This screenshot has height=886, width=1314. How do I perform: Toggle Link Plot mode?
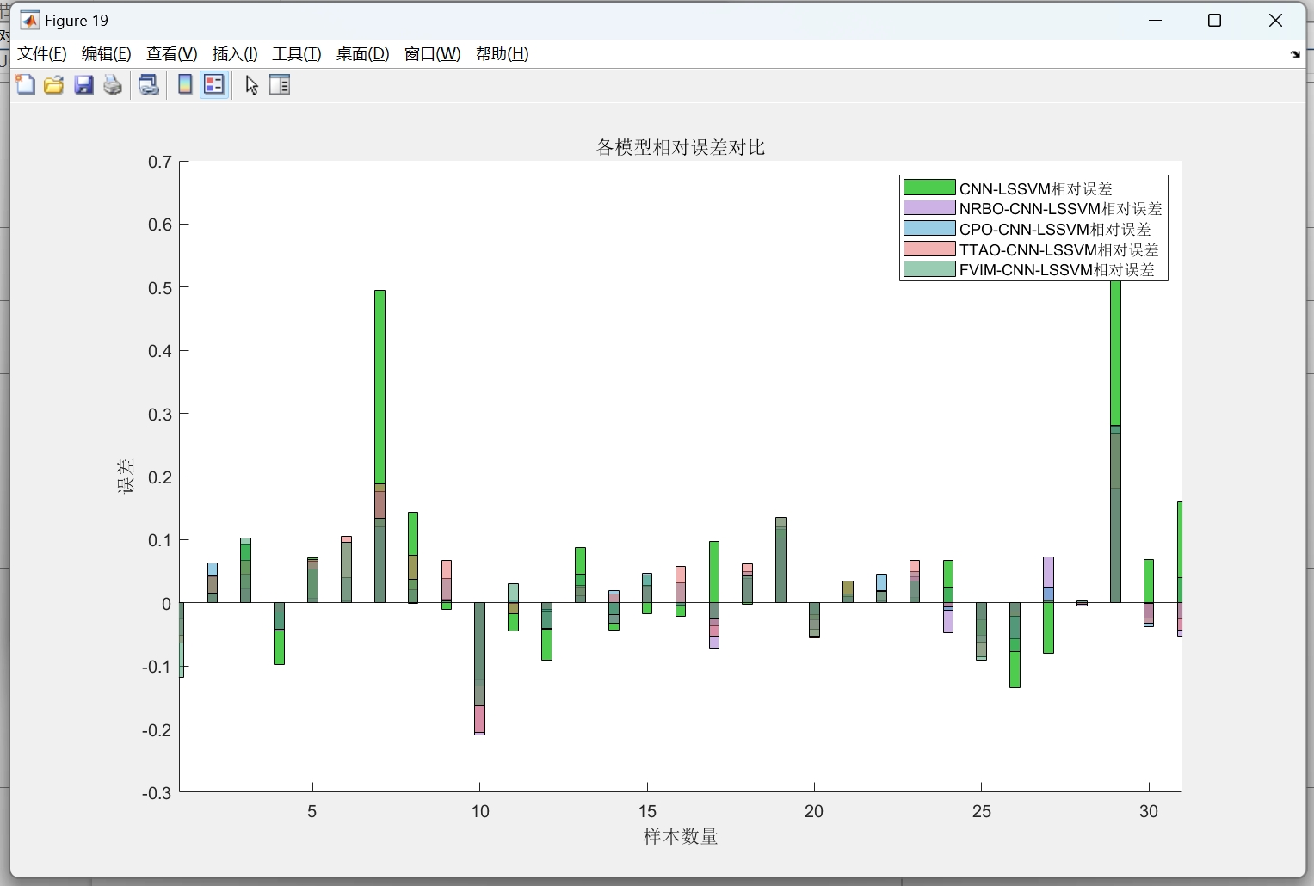click(148, 84)
